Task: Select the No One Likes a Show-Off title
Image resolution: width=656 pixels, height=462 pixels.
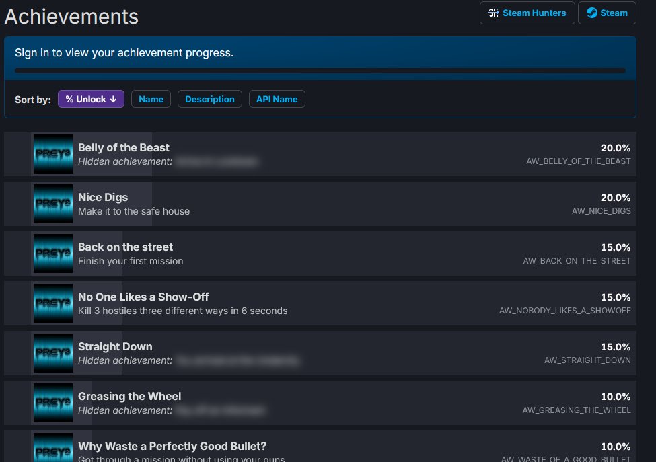Action: [x=143, y=297]
